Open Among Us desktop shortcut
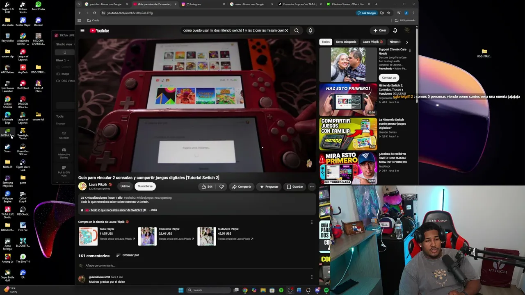 point(7,258)
